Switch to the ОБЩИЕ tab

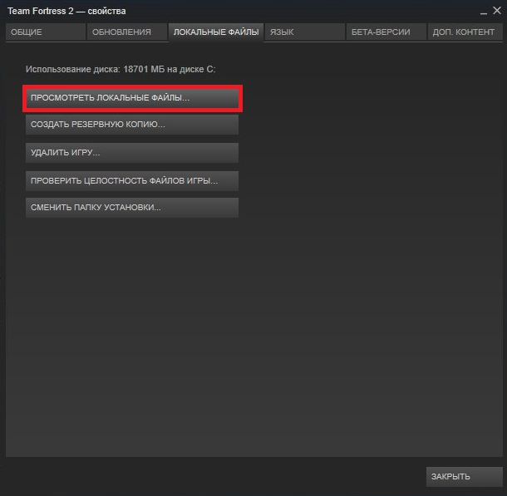click(x=46, y=32)
